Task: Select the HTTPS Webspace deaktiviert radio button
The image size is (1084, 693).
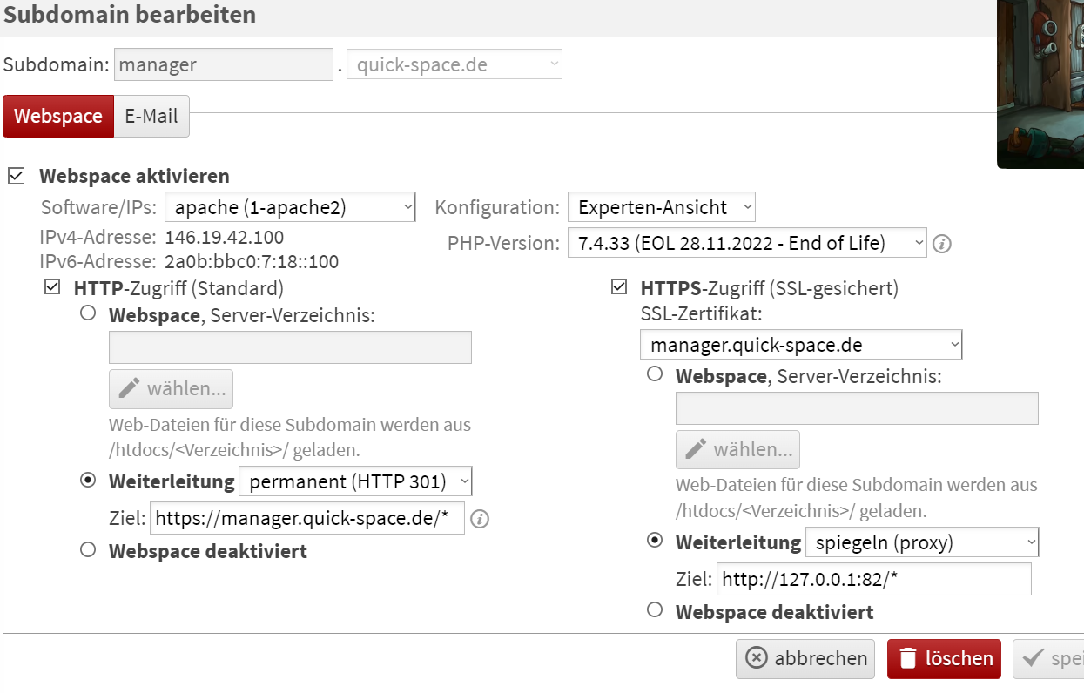Action: (x=655, y=611)
